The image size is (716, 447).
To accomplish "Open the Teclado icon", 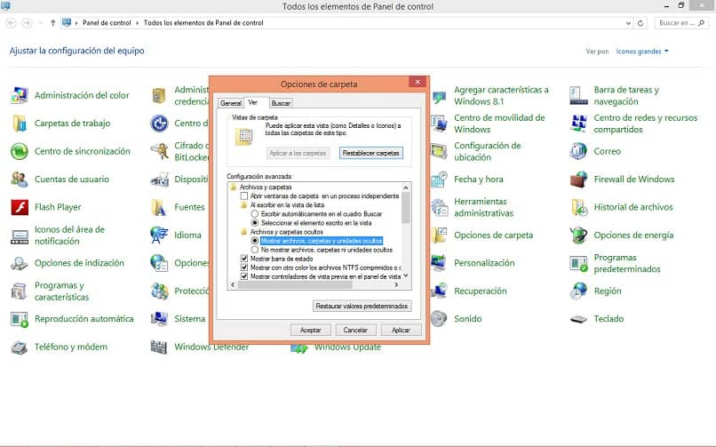I will click(x=578, y=319).
